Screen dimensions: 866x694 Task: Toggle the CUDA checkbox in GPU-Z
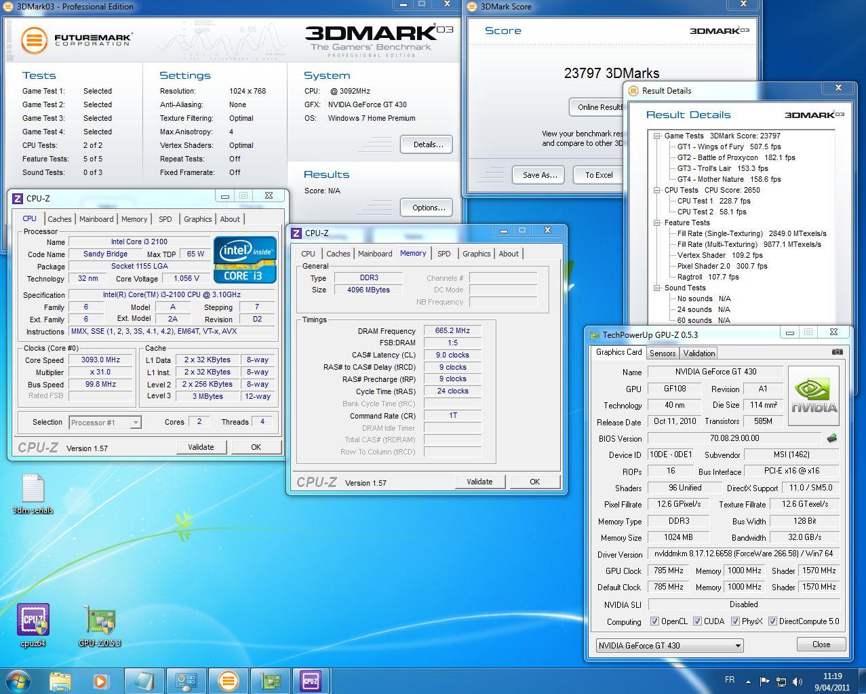696,621
